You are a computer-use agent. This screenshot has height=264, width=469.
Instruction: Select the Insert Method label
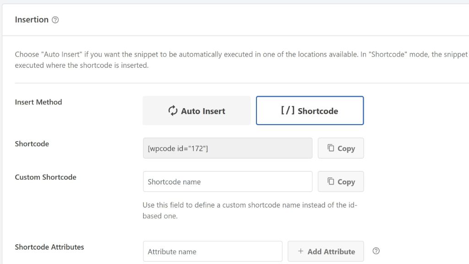38,102
